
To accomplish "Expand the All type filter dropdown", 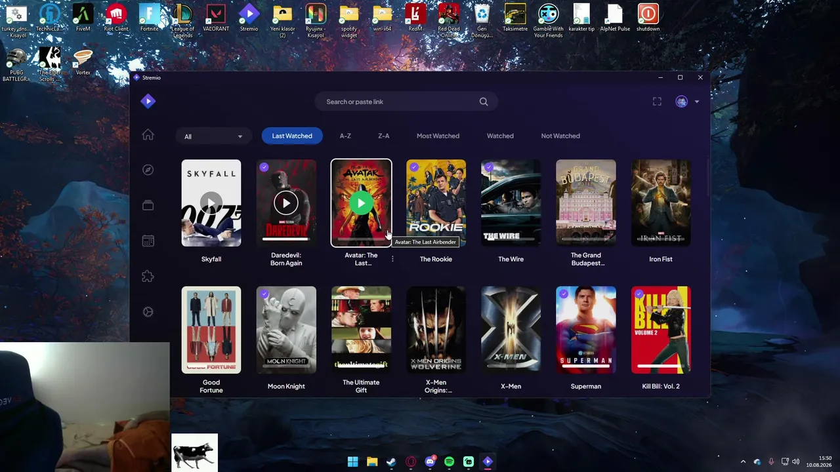I will 213,136.
